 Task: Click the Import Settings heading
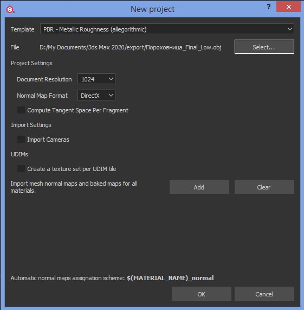pyautogui.click(x=31, y=125)
